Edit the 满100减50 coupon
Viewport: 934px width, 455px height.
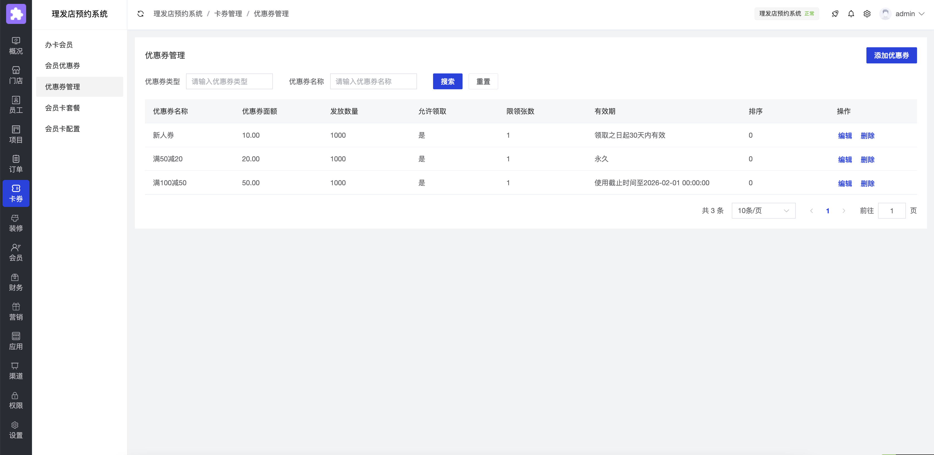(x=845, y=184)
